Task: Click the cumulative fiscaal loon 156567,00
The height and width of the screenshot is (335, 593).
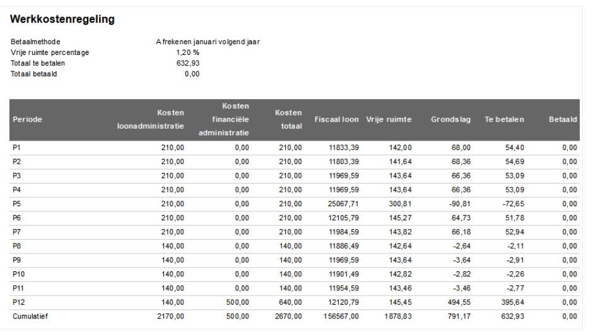Action: (x=342, y=316)
